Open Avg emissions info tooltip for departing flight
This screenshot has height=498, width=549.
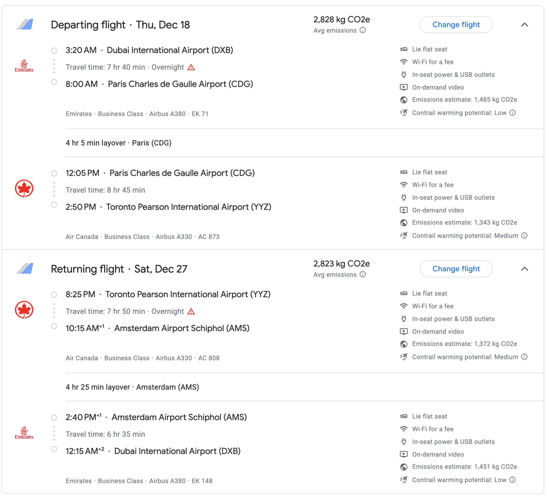click(x=363, y=30)
